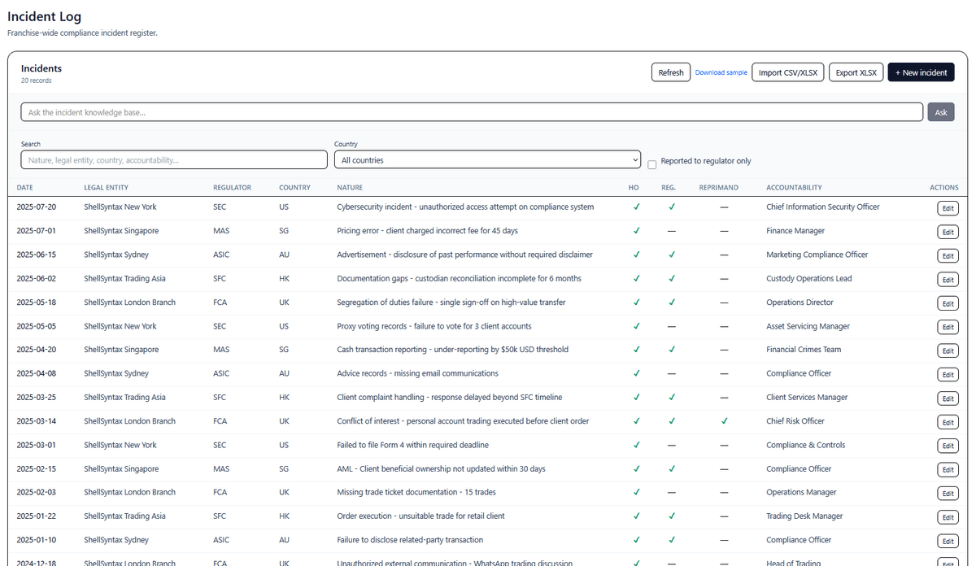Focus the incident knowledge base query field
Screen dimensions: 976x566
(472, 112)
